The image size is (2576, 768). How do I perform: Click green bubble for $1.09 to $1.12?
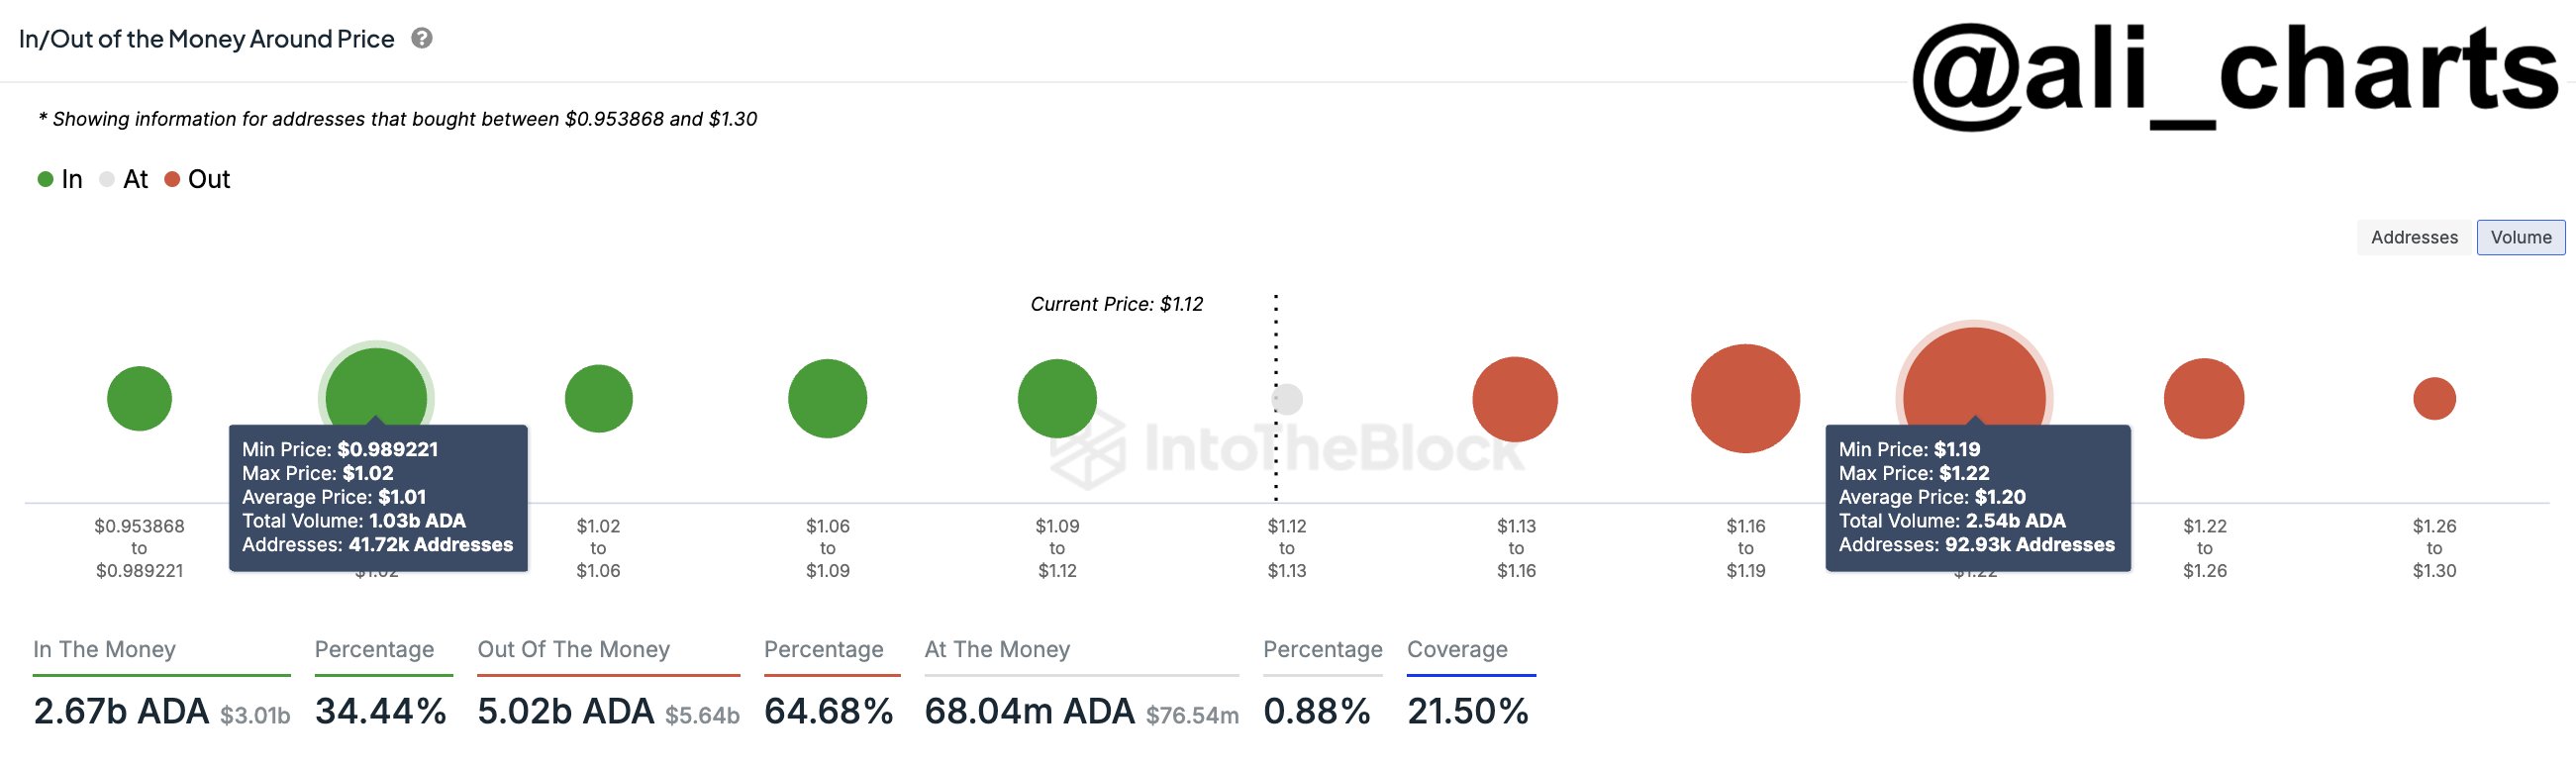(1057, 398)
